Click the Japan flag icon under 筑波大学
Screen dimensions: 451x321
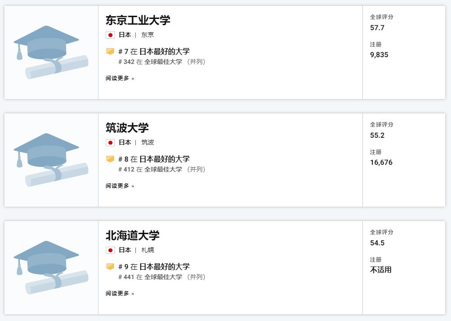(110, 143)
